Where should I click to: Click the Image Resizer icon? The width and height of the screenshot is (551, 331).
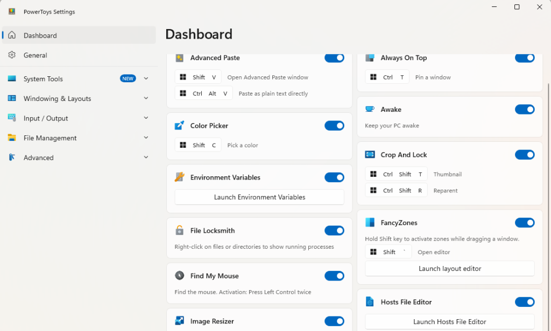tap(180, 321)
